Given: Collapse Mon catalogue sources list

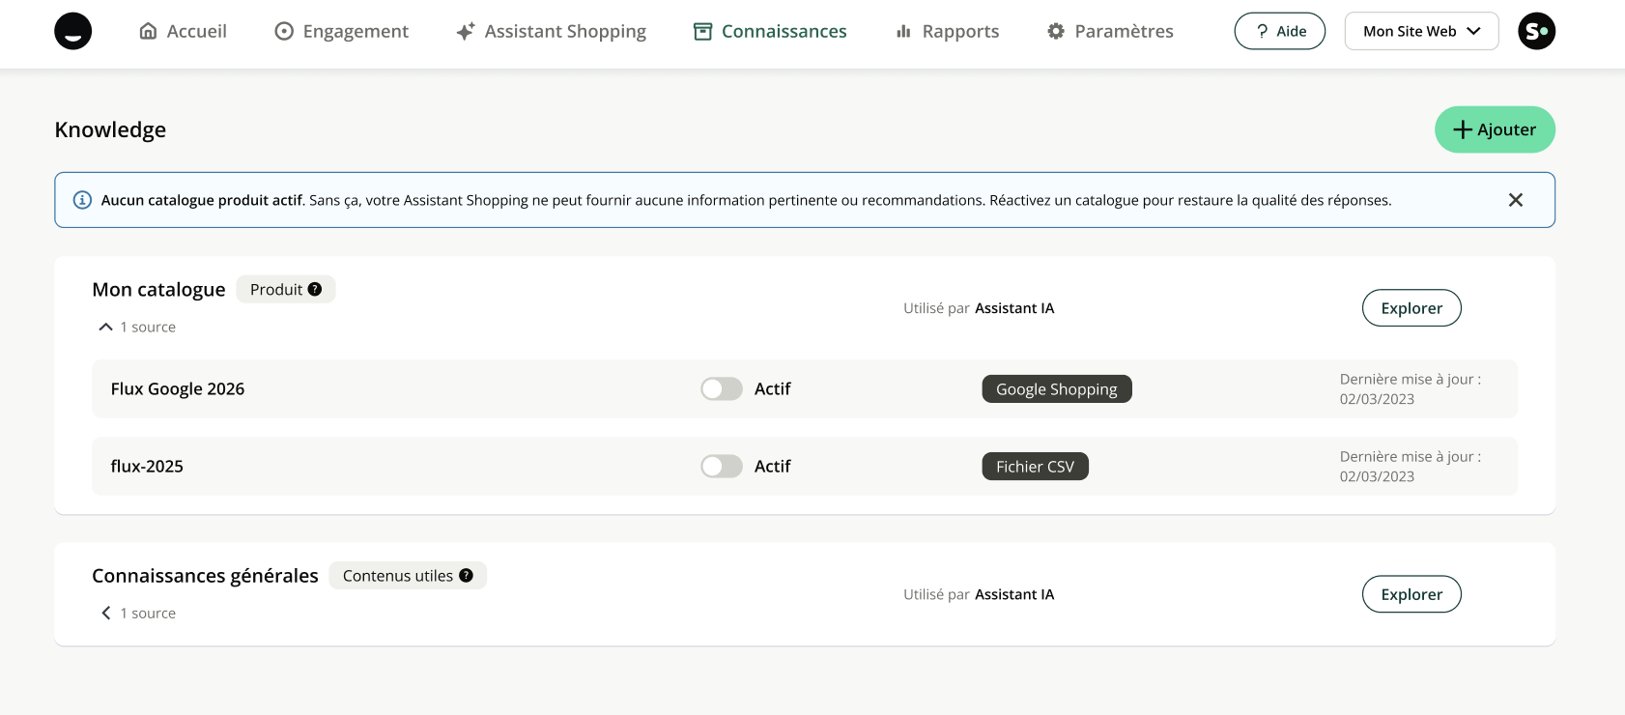Looking at the screenshot, I should [106, 328].
